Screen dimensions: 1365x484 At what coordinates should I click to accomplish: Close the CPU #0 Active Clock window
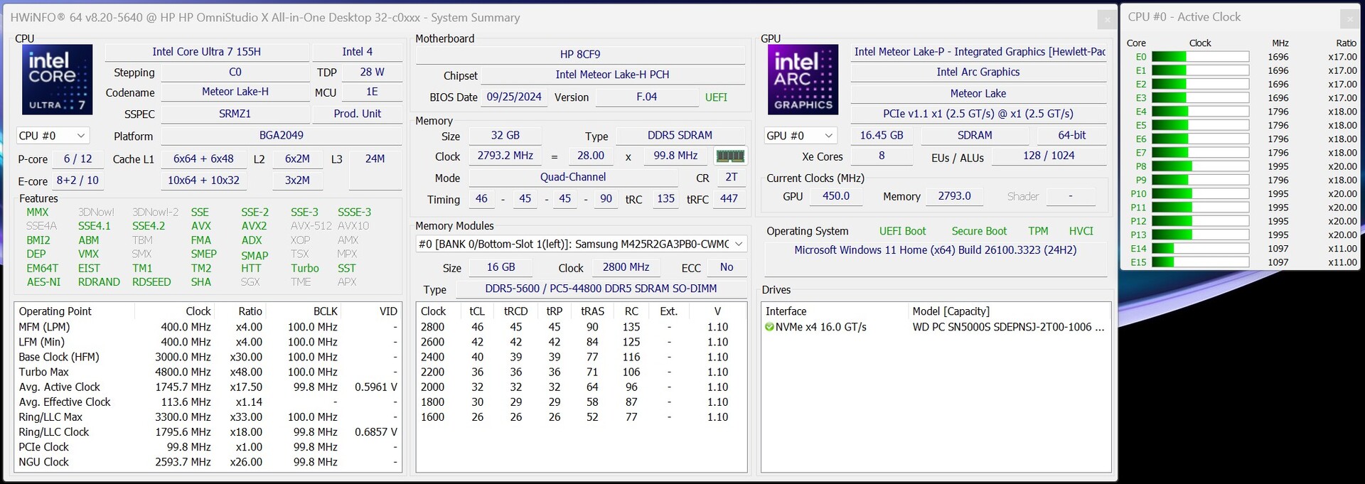pyautogui.click(x=1349, y=19)
